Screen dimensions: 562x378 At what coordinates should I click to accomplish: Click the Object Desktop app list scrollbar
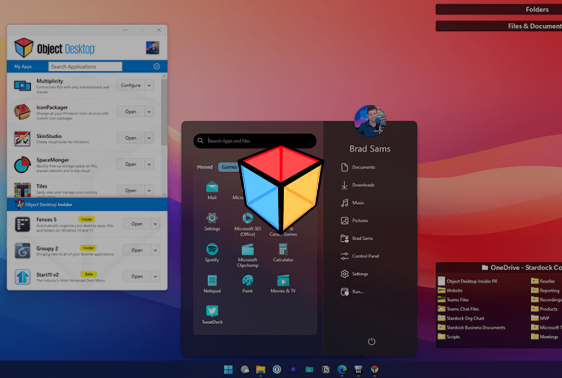pyautogui.click(x=164, y=112)
